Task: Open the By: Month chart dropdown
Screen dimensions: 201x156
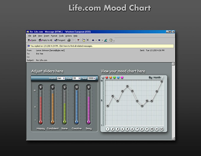Action: click(156, 77)
